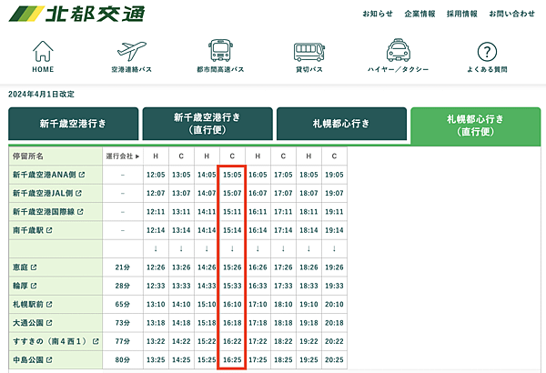Click the 19:05 departure cell
Image resolution: width=546 pixels, height=373 pixels.
334,175
